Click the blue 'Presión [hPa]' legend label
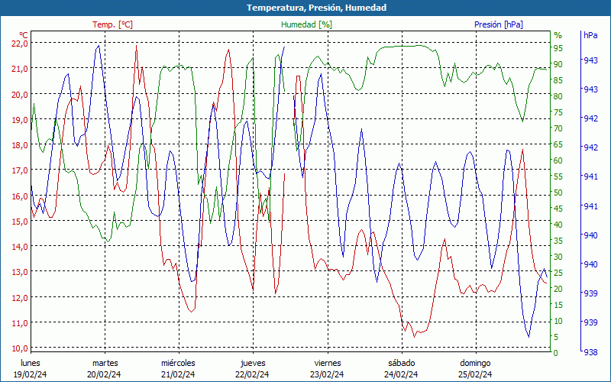The image size is (611, 382). tap(499, 24)
